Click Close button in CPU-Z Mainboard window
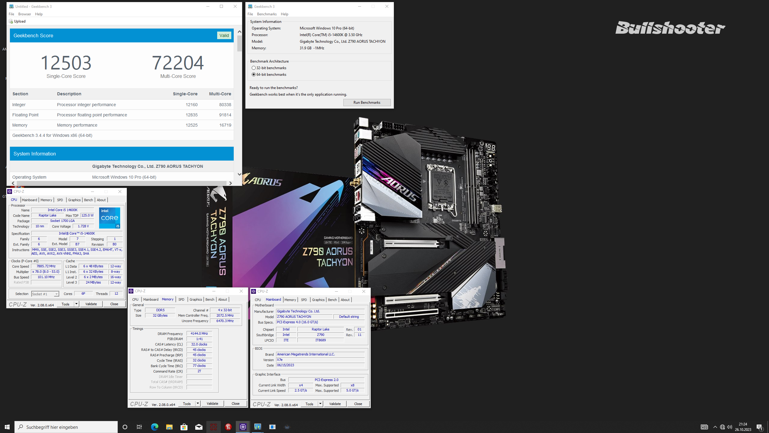 tap(358, 404)
